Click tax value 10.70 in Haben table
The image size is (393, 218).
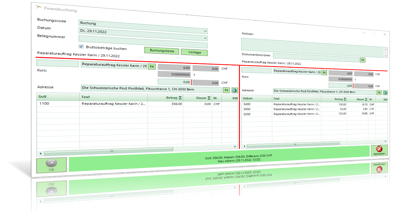coord(364,105)
